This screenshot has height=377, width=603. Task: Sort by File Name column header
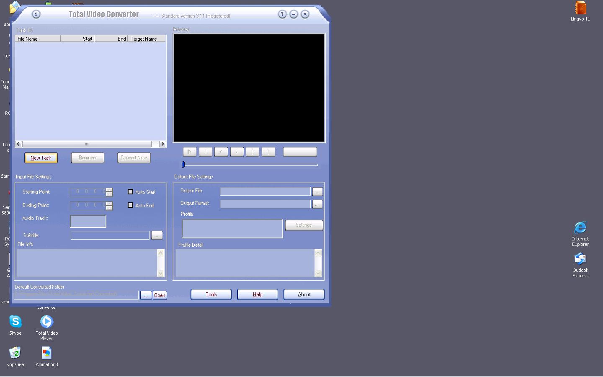38,39
